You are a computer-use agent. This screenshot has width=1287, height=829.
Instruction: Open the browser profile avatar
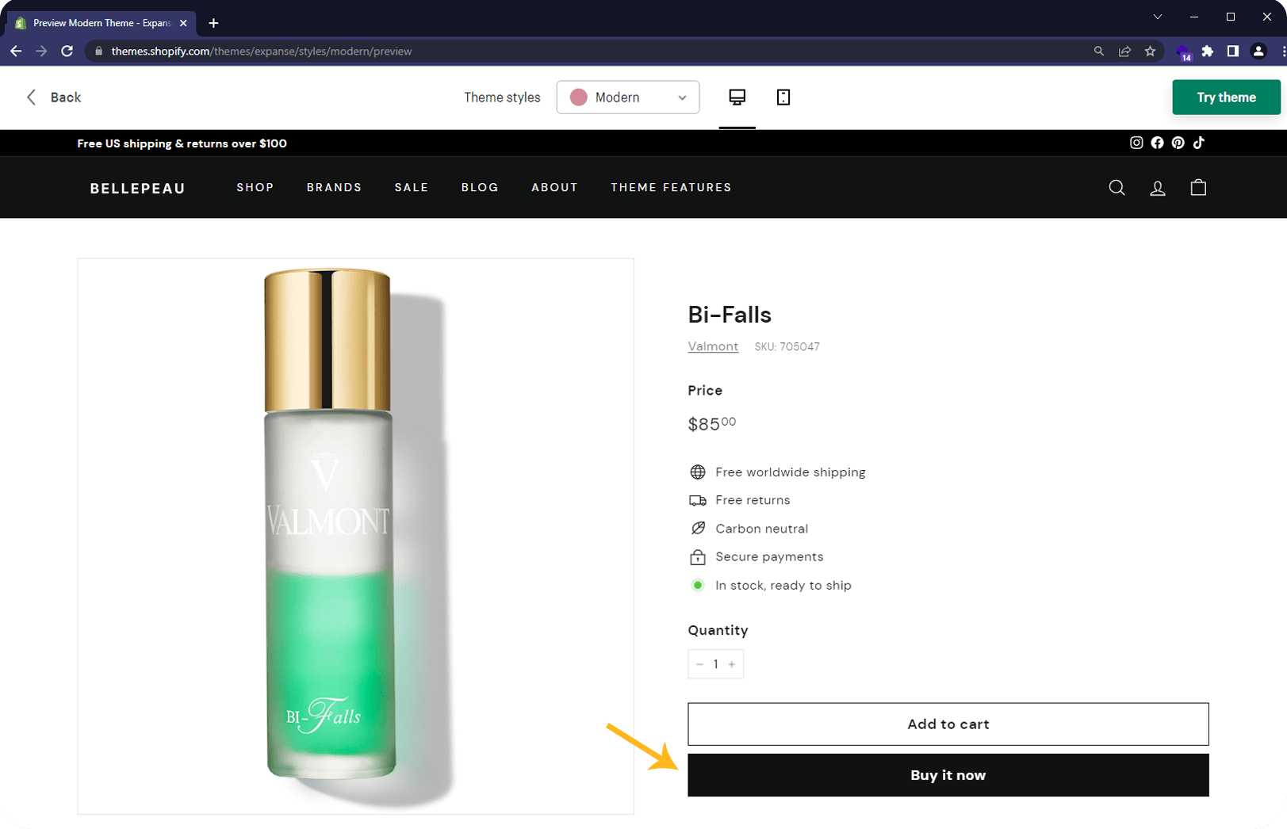[x=1258, y=51]
